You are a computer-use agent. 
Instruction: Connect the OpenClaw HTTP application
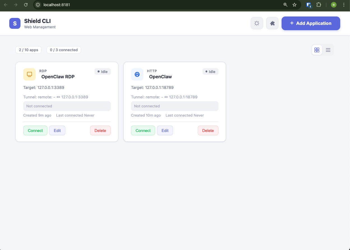(x=143, y=131)
